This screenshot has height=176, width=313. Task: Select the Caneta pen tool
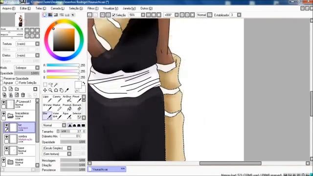pos(57,99)
